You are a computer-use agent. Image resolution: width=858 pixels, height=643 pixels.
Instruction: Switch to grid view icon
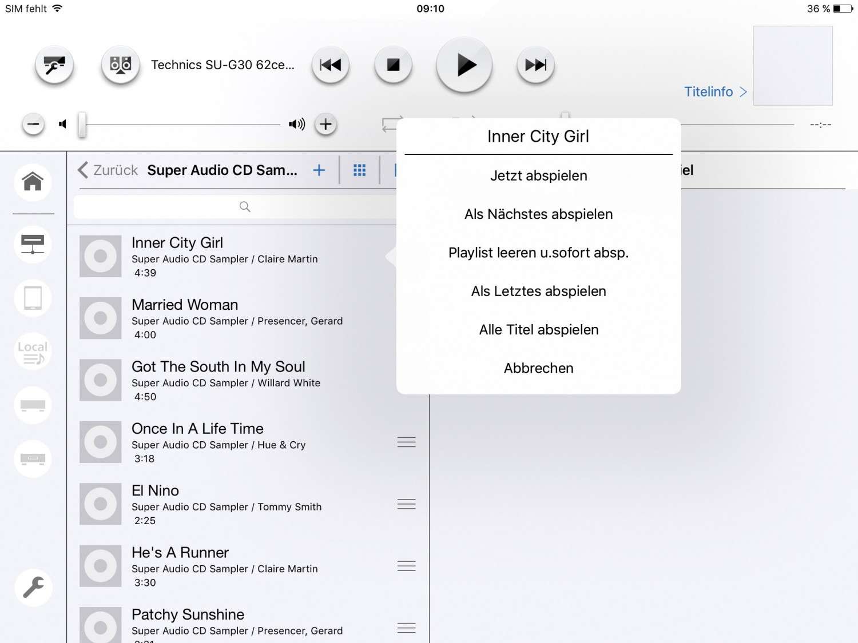pyautogui.click(x=360, y=170)
